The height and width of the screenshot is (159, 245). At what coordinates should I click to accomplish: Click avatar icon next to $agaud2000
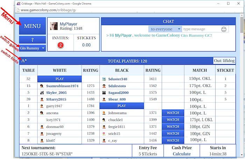(x=104, y=92)
